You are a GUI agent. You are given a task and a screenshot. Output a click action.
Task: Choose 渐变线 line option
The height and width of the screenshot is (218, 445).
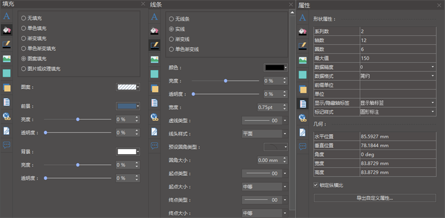click(179, 39)
